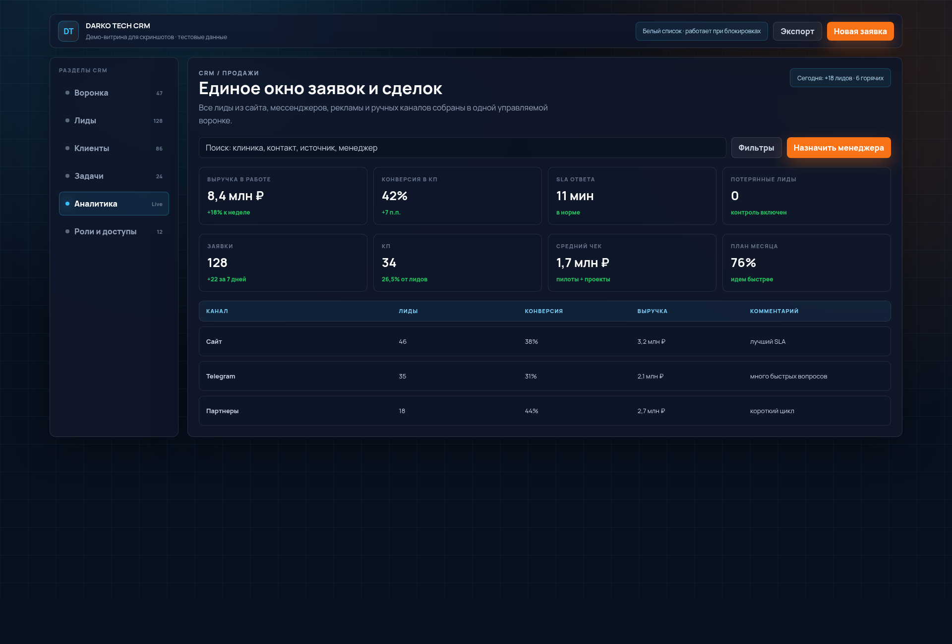This screenshot has width=952, height=644.
Task: Open the Воронка section
Action: point(114,93)
